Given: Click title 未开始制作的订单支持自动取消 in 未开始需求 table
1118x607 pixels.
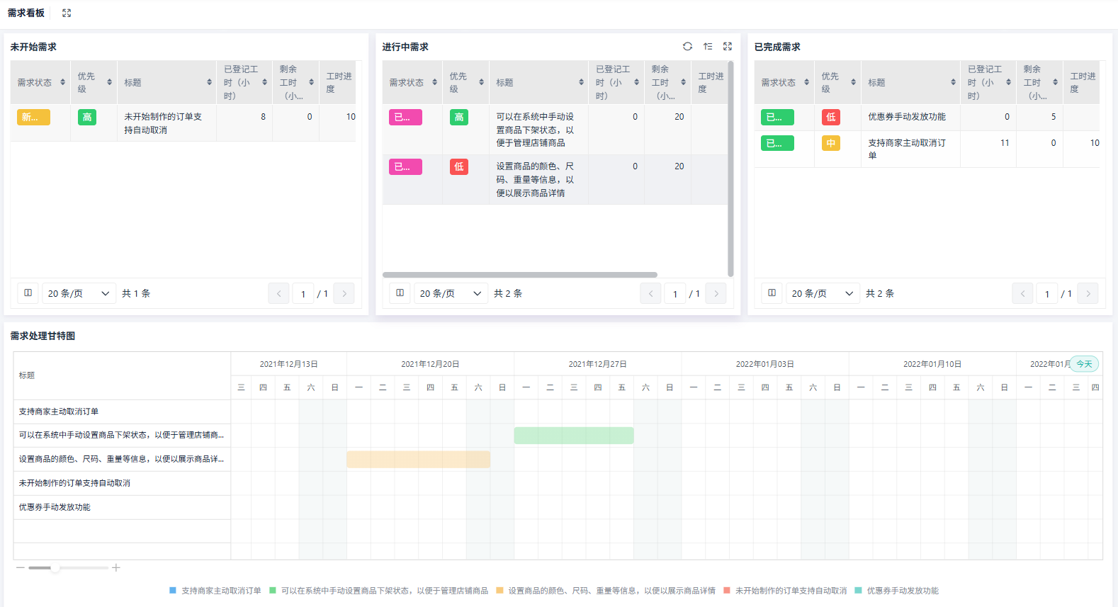Looking at the screenshot, I should 163,123.
